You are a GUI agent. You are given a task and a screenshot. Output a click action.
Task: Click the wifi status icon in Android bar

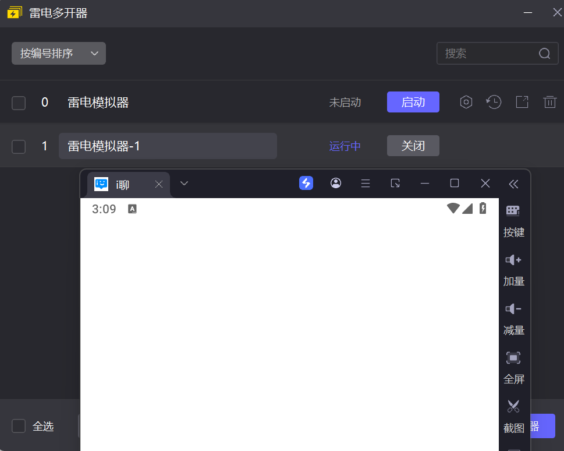(453, 208)
